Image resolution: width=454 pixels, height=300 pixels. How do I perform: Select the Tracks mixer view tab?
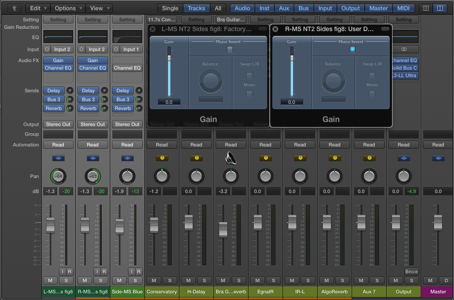tap(196, 8)
